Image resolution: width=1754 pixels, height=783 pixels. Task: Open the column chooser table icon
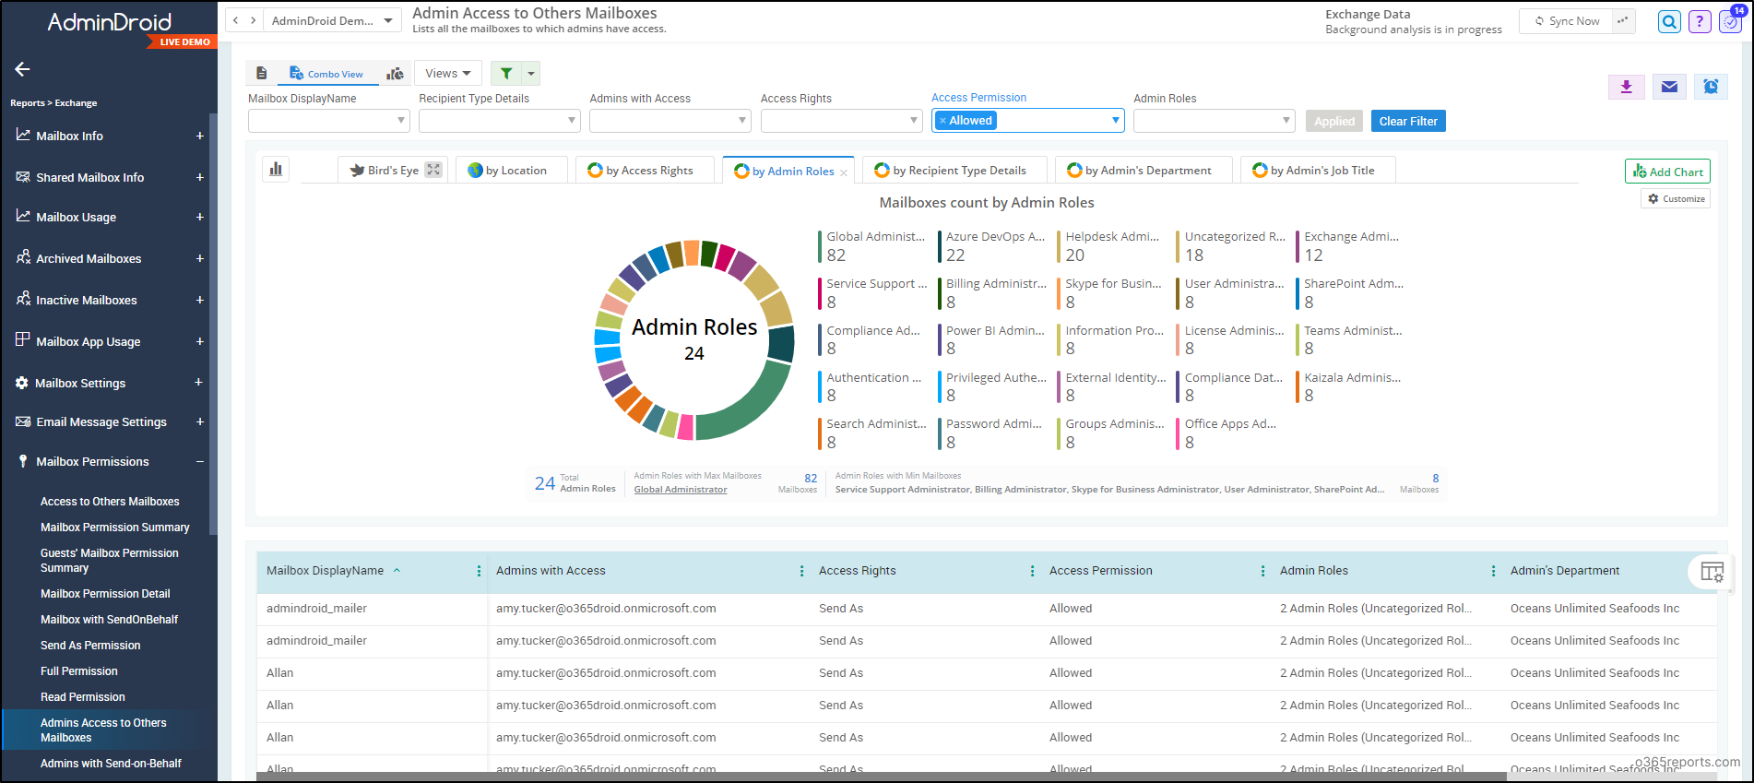click(x=1712, y=572)
